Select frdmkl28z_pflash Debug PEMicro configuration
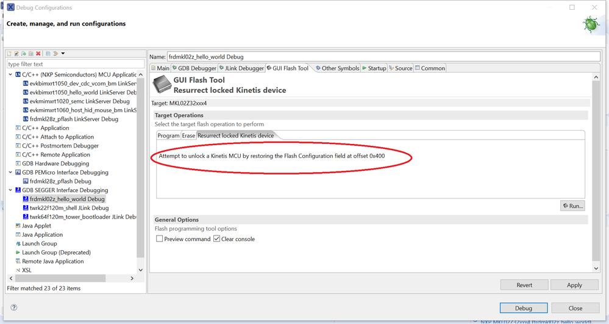This screenshot has width=609, height=324. point(57,181)
